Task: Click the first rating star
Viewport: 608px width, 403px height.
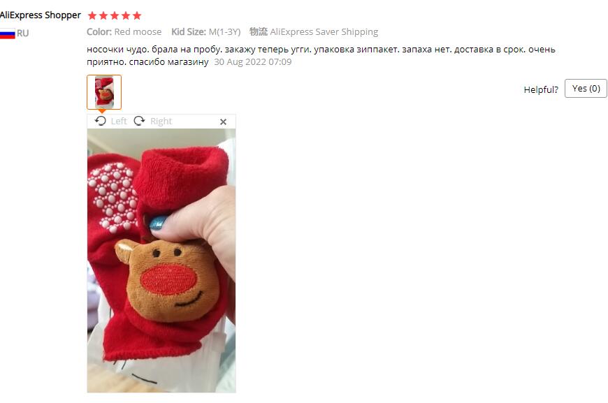Action: point(92,15)
